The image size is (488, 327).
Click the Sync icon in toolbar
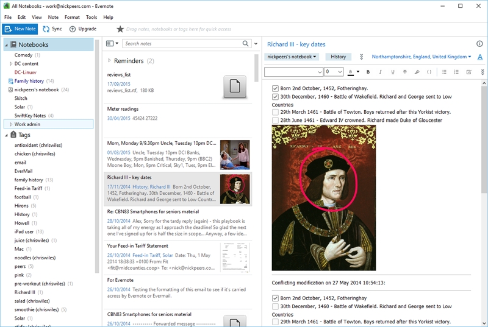coord(46,29)
